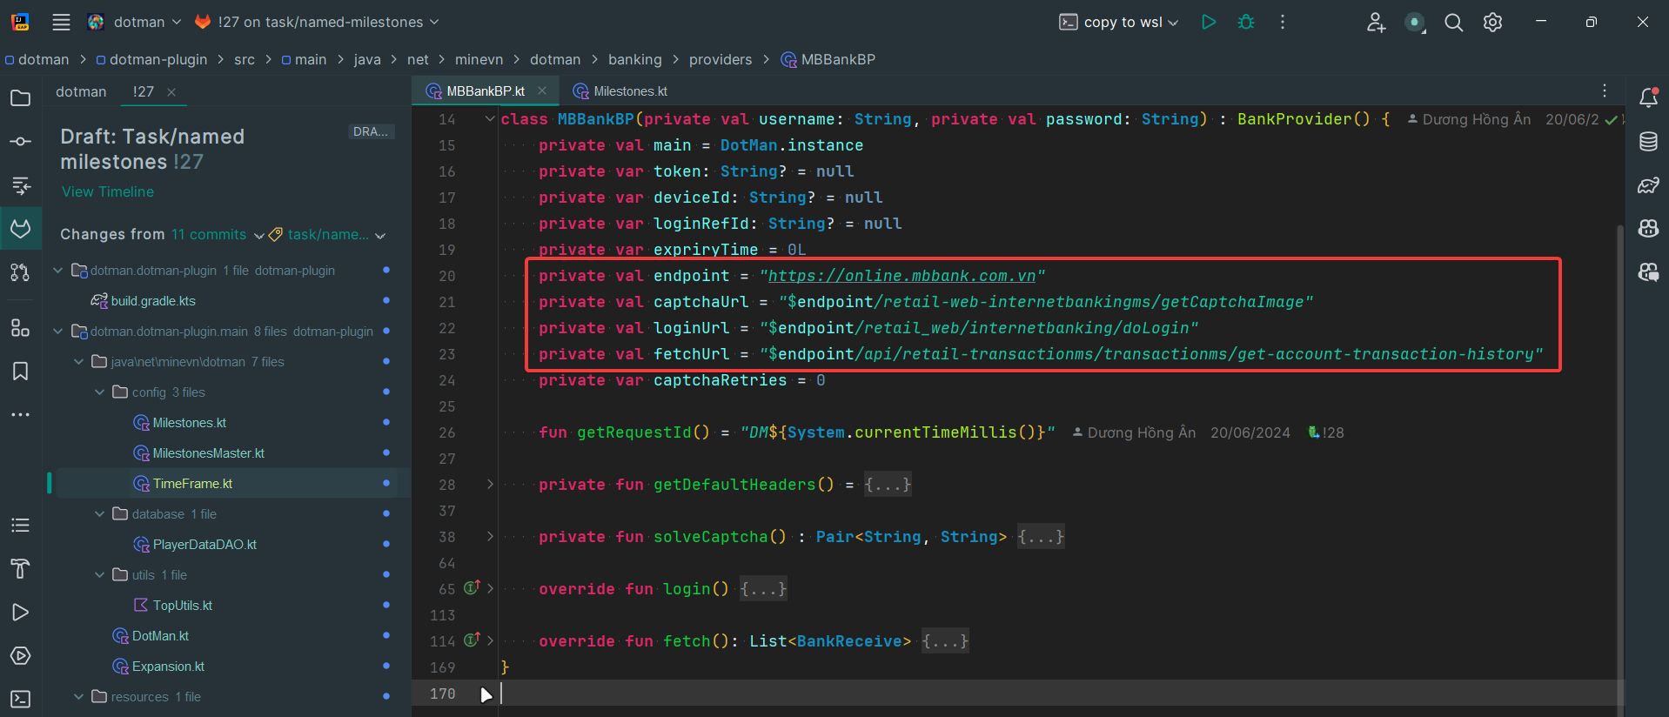Screen dimensions: 1669x717
Task: Open IDE settings gear menu
Action: pos(1493,23)
